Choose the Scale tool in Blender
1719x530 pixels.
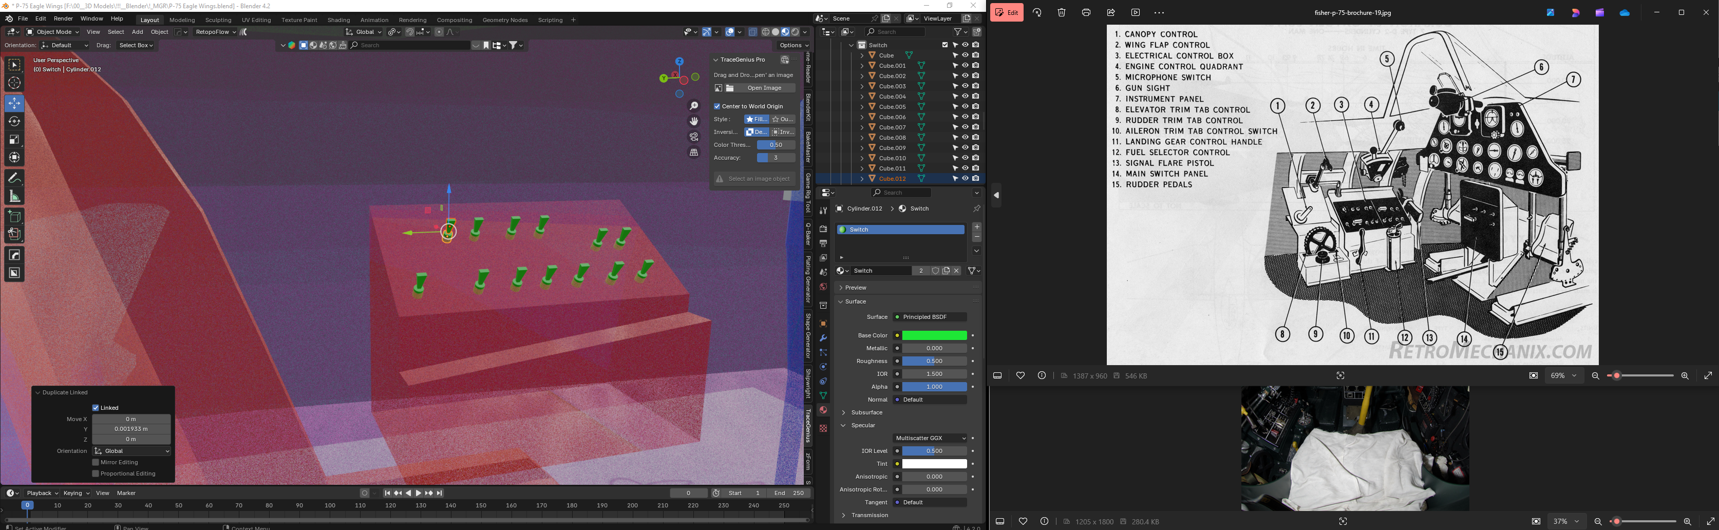(14, 140)
